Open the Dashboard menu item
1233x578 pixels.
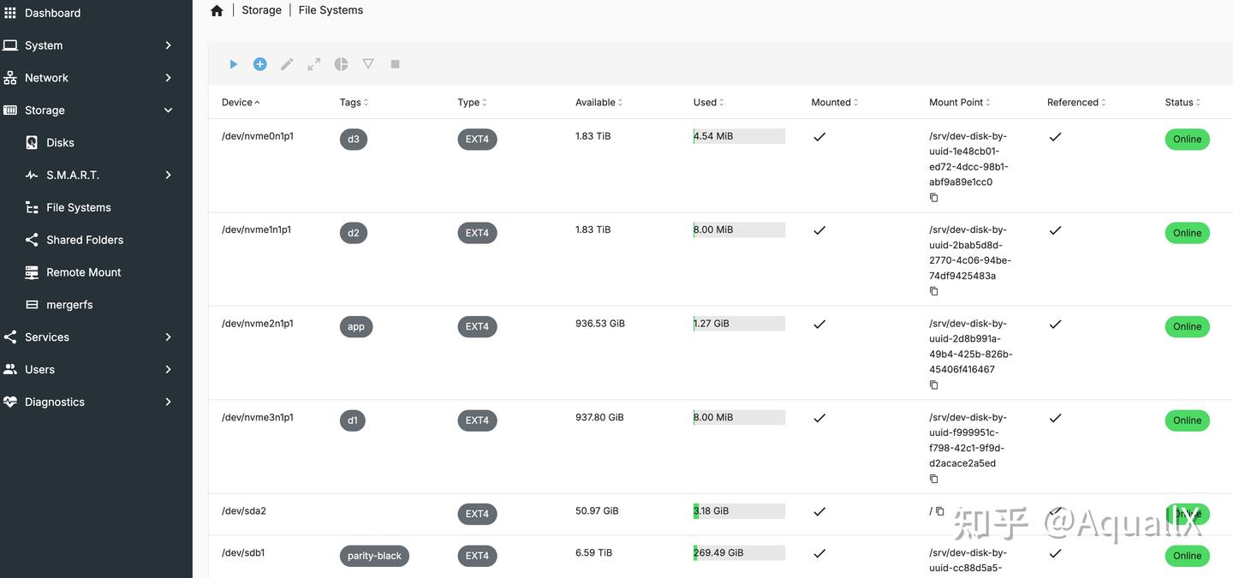point(96,13)
